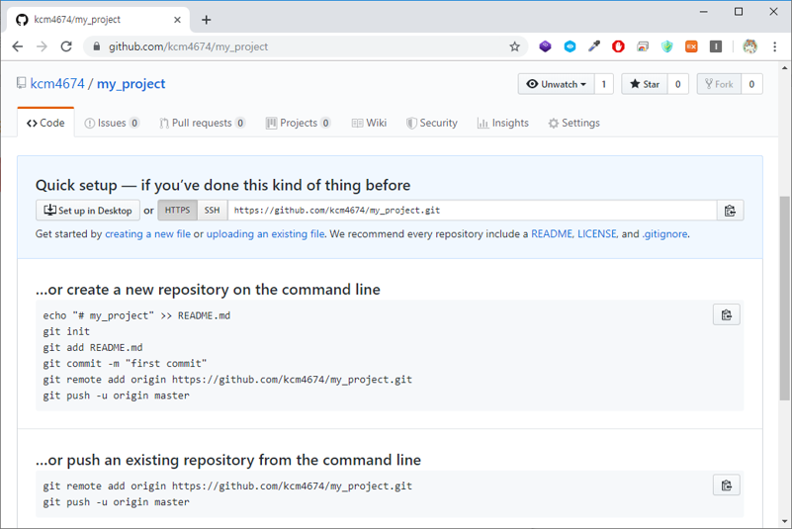Viewport: 792px width, 529px height.
Task: Open the color picker eyedropper extension
Action: click(594, 46)
